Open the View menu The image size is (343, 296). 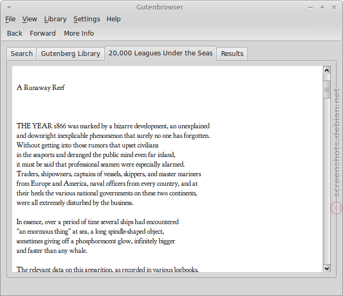click(29, 19)
